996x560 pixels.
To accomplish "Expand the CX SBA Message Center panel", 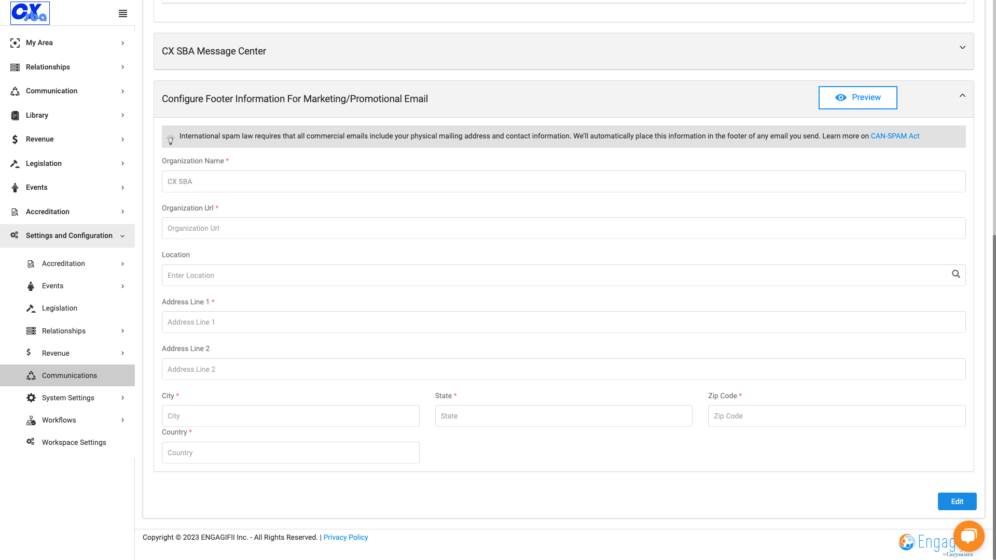I will [962, 48].
